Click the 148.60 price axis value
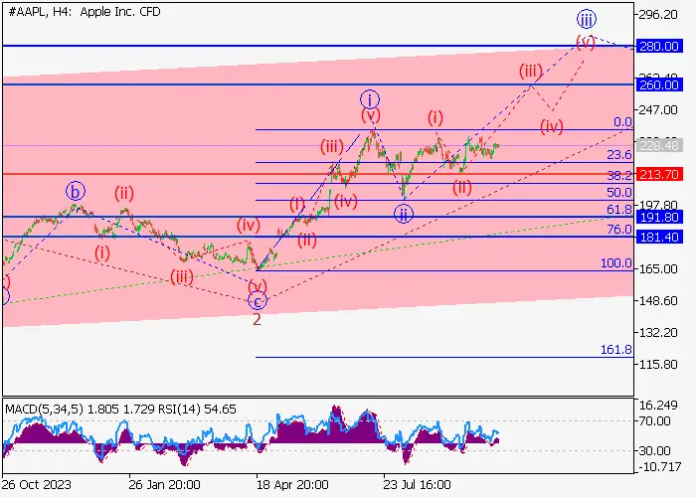 coord(658,300)
